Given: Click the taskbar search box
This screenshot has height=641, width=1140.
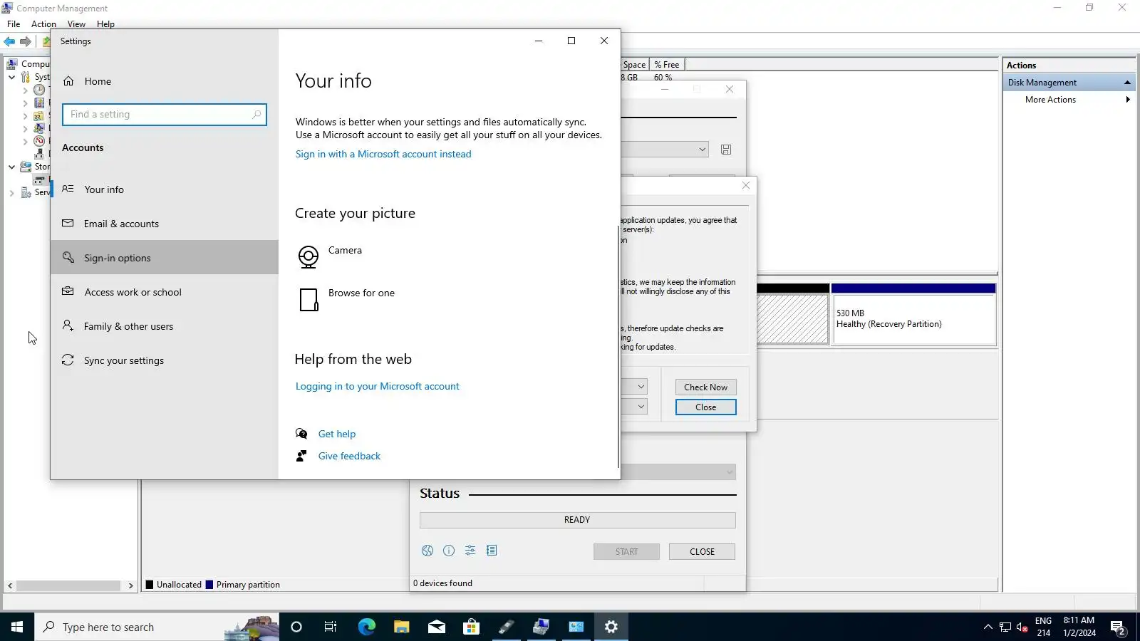Looking at the screenshot, I should (x=157, y=627).
